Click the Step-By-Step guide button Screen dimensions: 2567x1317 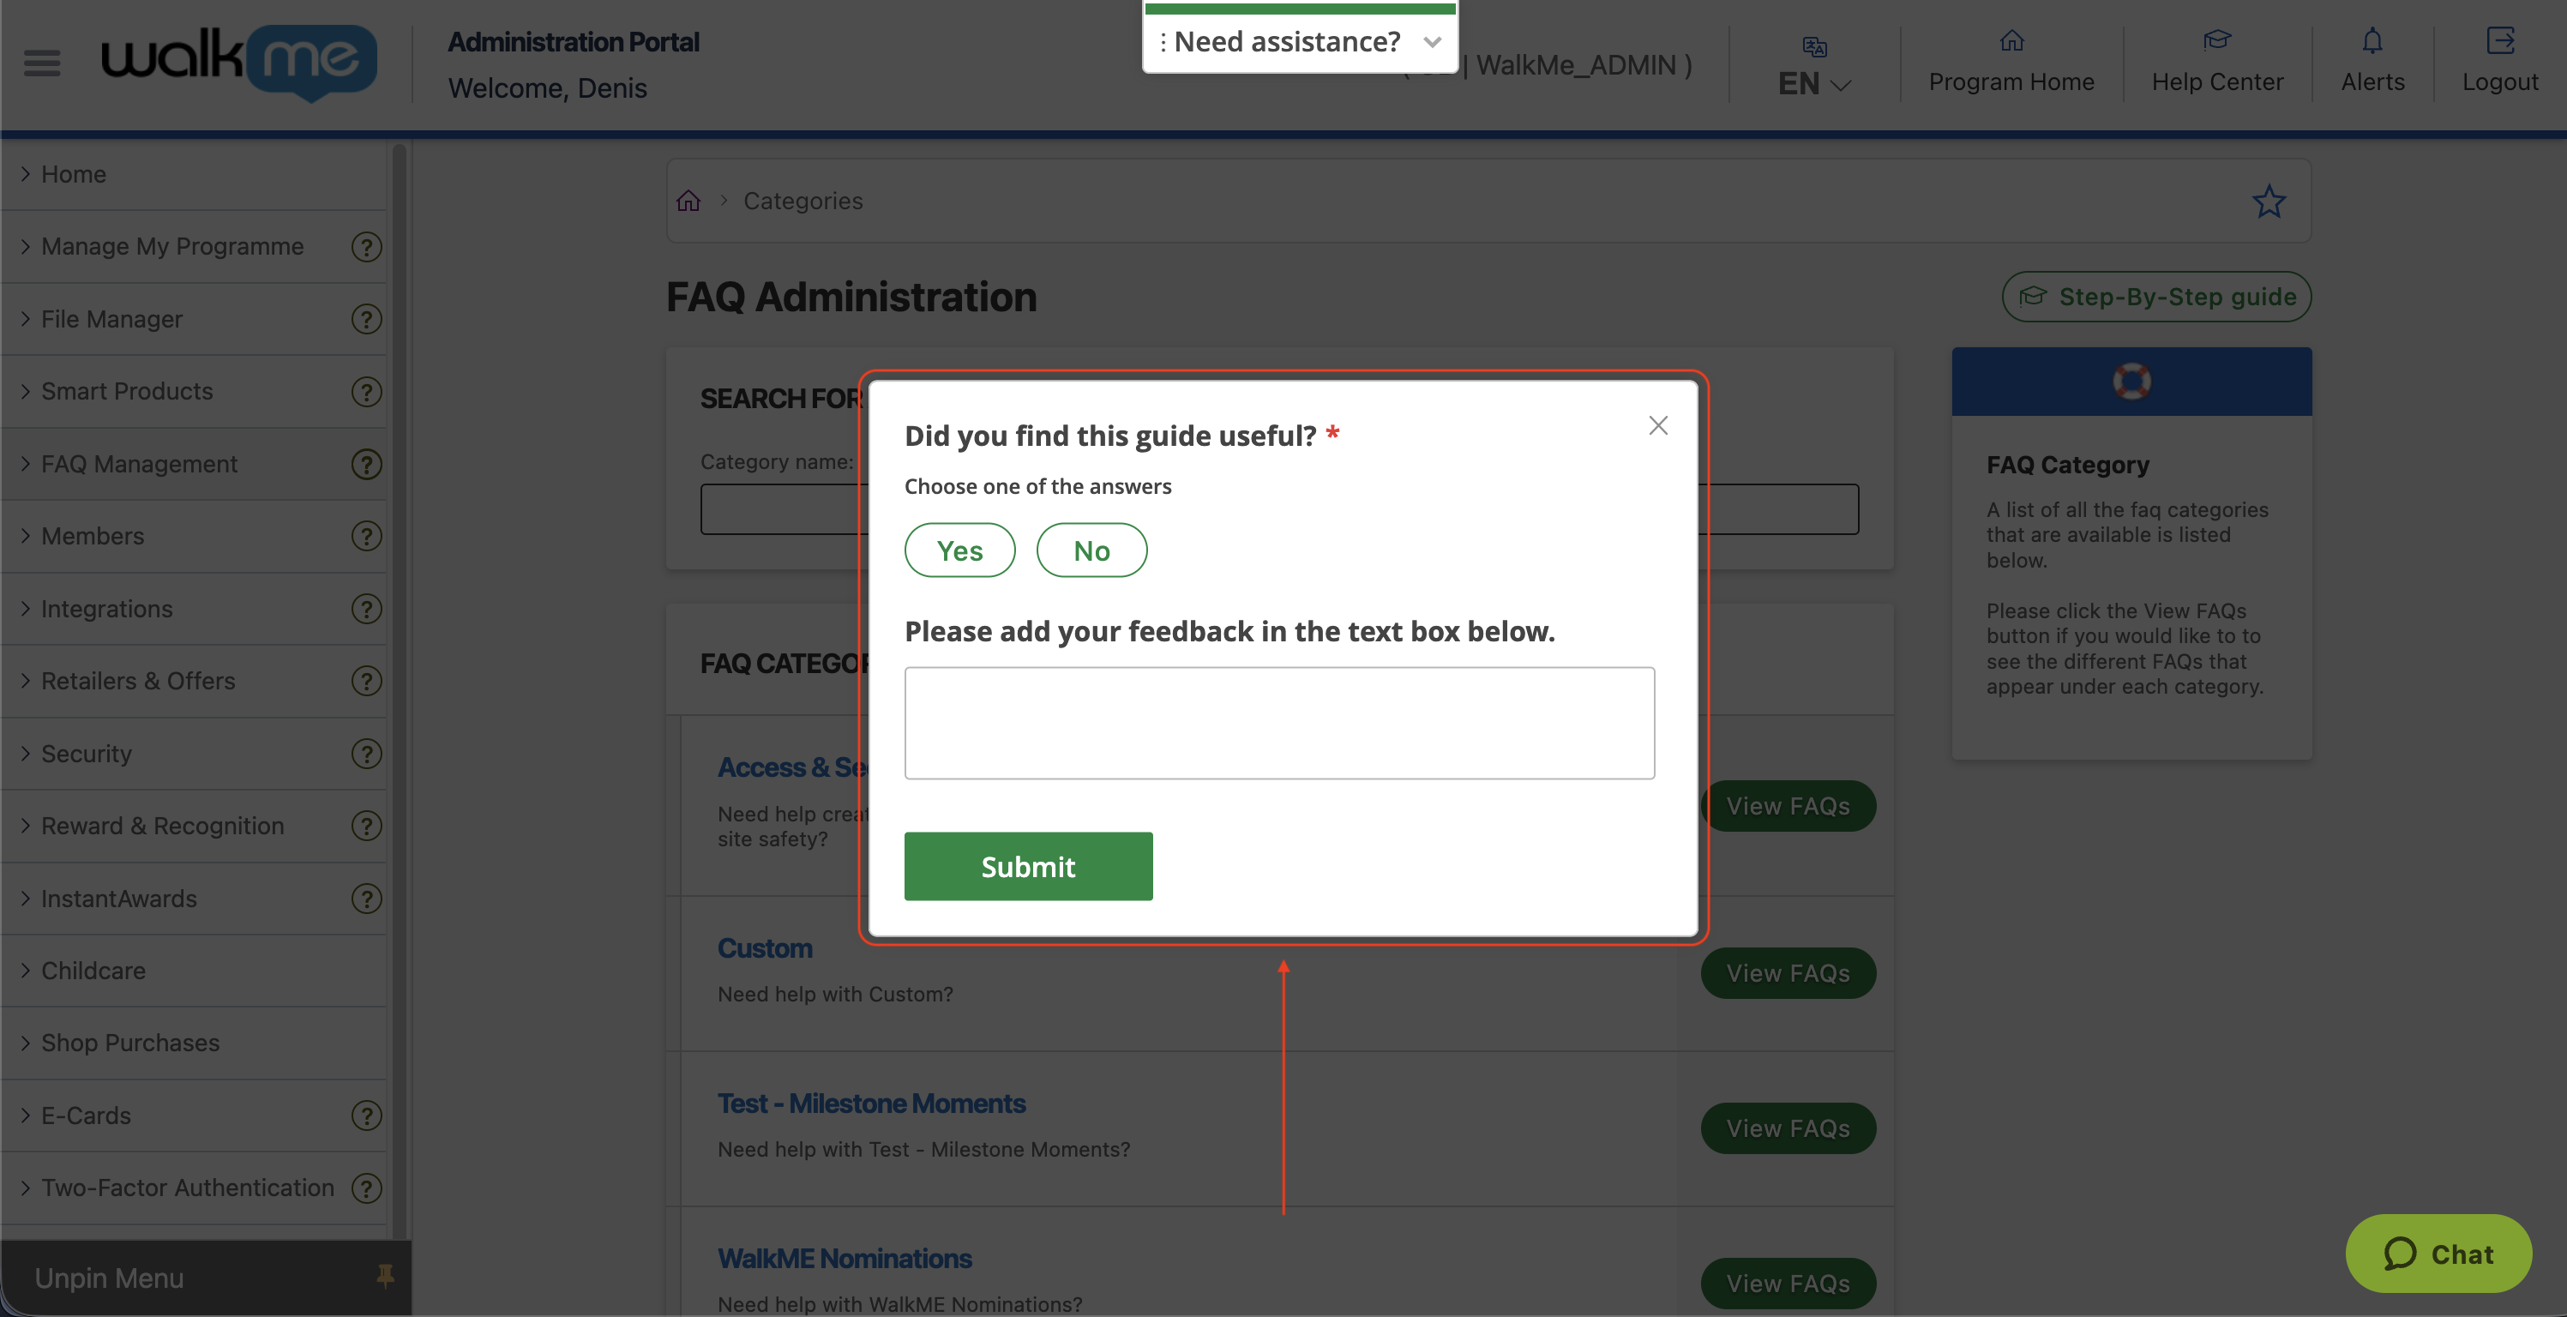click(x=2156, y=296)
